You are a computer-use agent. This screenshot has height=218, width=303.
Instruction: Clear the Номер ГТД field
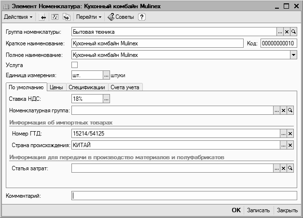click(x=290, y=133)
